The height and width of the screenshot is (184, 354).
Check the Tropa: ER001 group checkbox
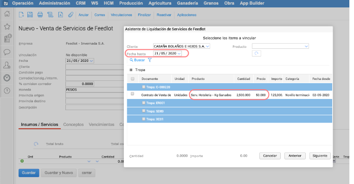coord(143,103)
